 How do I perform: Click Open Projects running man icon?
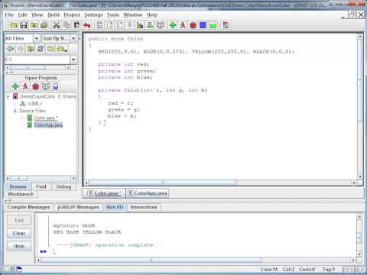25,86
